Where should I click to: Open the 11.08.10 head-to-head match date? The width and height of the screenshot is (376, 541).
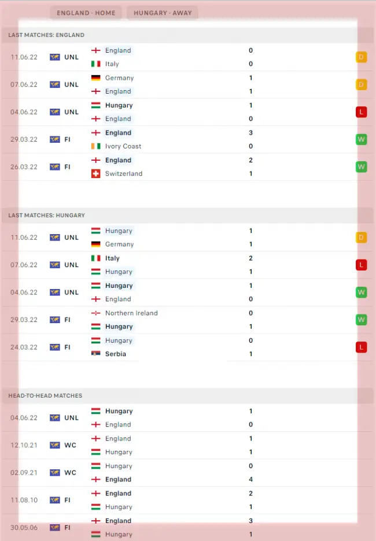click(24, 500)
